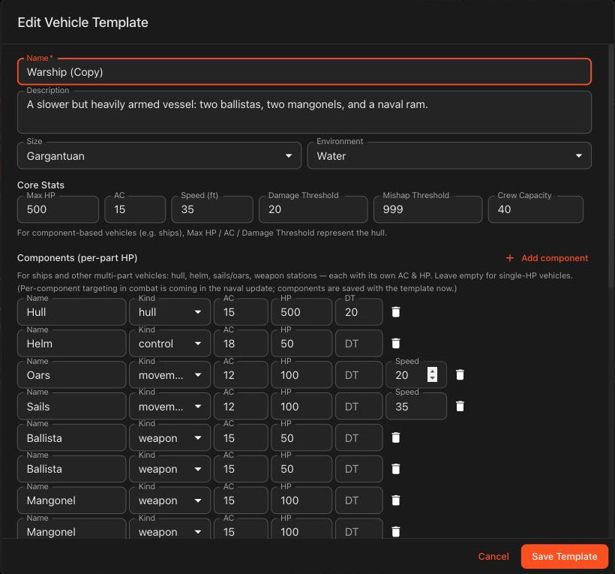The height and width of the screenshot is (574, 615).
Task: Edit the Damage Threshold field
Action: coord(313,209)
